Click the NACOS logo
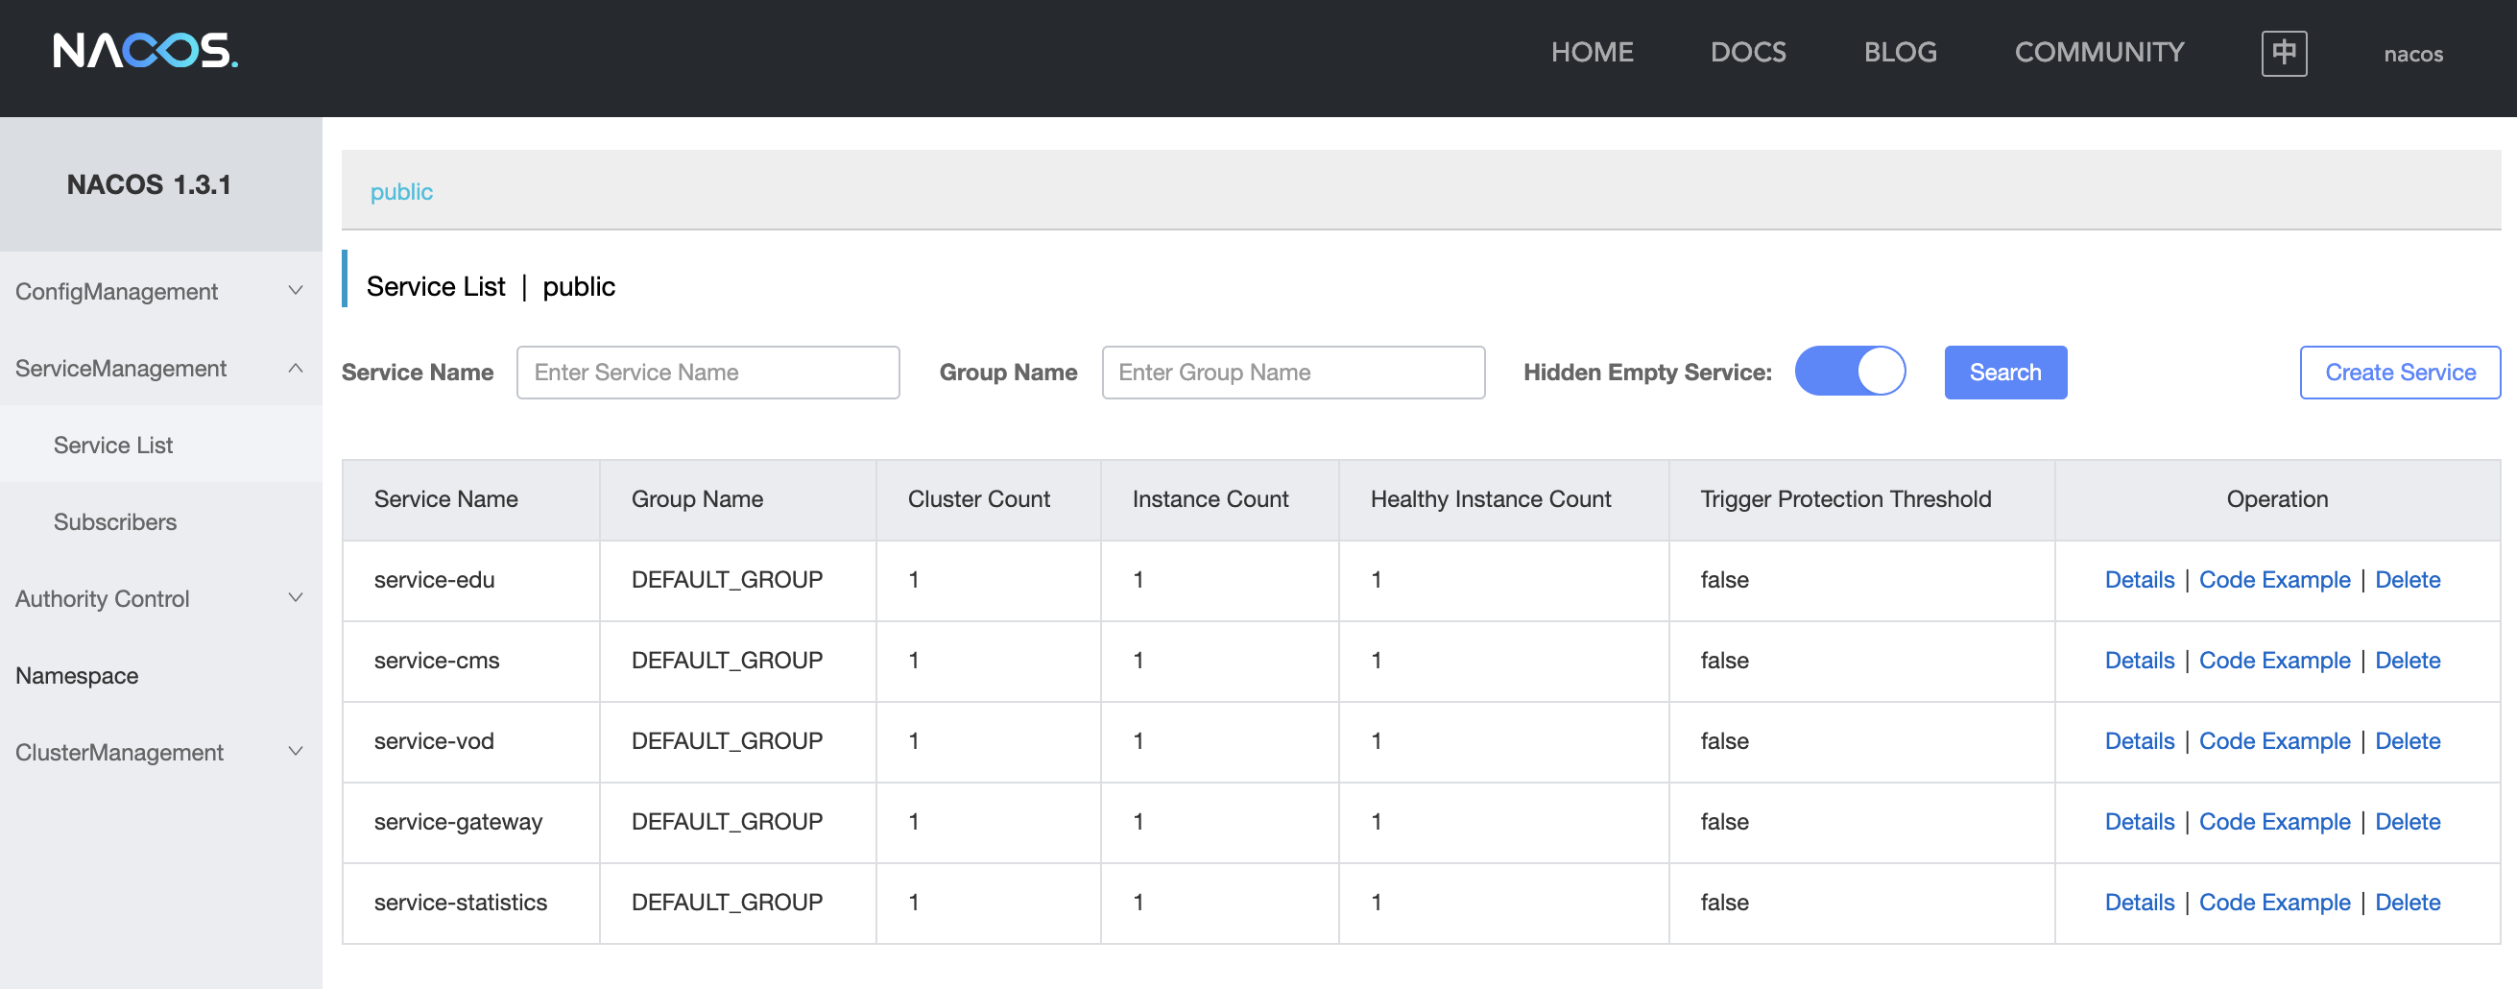Screen dimensions: 2517x989 146,51
